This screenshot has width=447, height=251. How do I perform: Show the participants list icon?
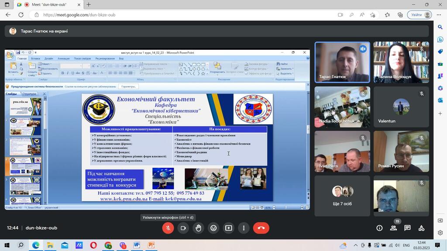click(393, 228)
